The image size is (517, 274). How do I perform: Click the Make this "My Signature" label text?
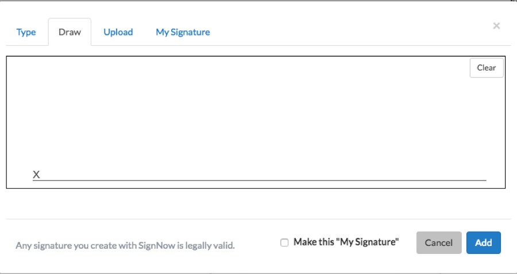(x=346, y=242)
